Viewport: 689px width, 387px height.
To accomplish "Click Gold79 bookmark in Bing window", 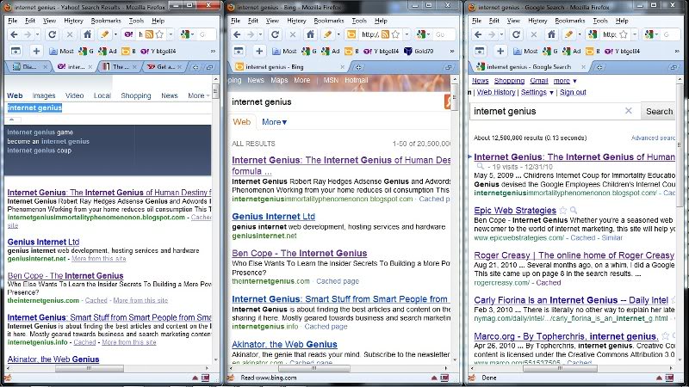I will coord(419,52).
